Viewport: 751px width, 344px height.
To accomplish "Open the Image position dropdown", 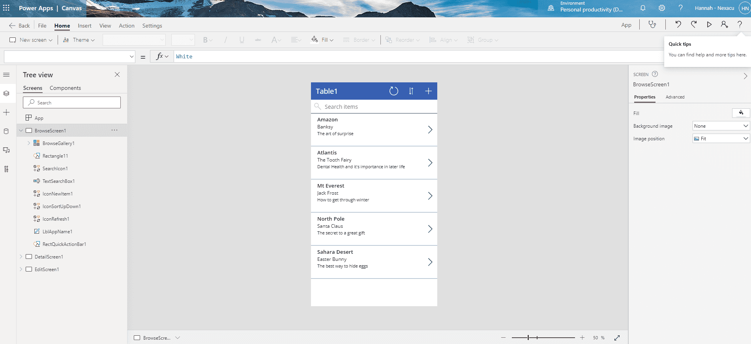I will (x=721, y=138).
